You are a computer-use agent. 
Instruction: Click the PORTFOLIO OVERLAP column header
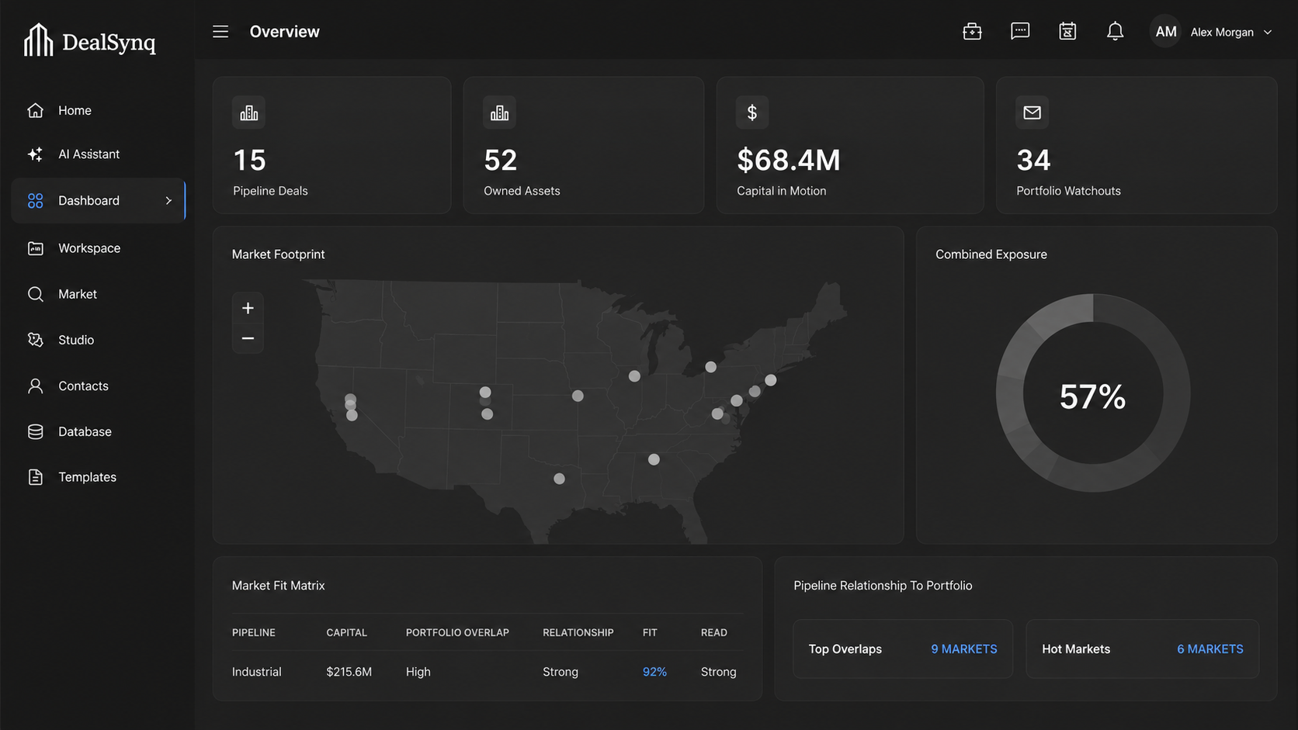(457, 633)
